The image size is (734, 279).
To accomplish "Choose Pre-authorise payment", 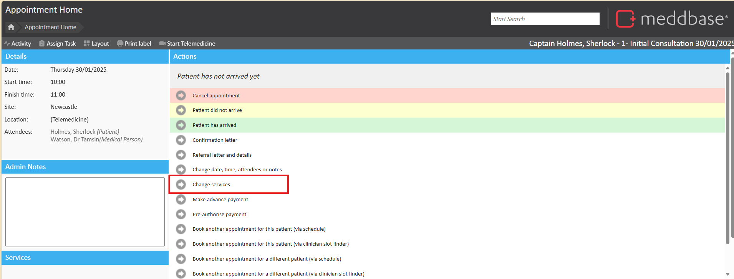I will [x=219, y=215].
